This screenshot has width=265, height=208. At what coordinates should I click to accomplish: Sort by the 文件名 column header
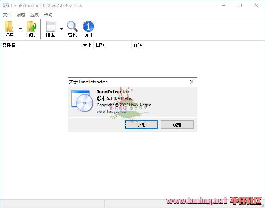(x=33, y=45)
